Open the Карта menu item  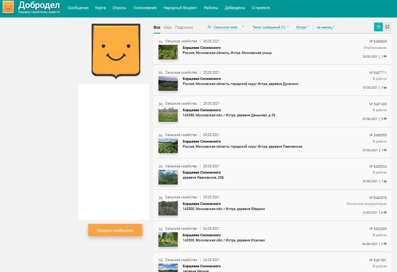click(x=101, y=8)
